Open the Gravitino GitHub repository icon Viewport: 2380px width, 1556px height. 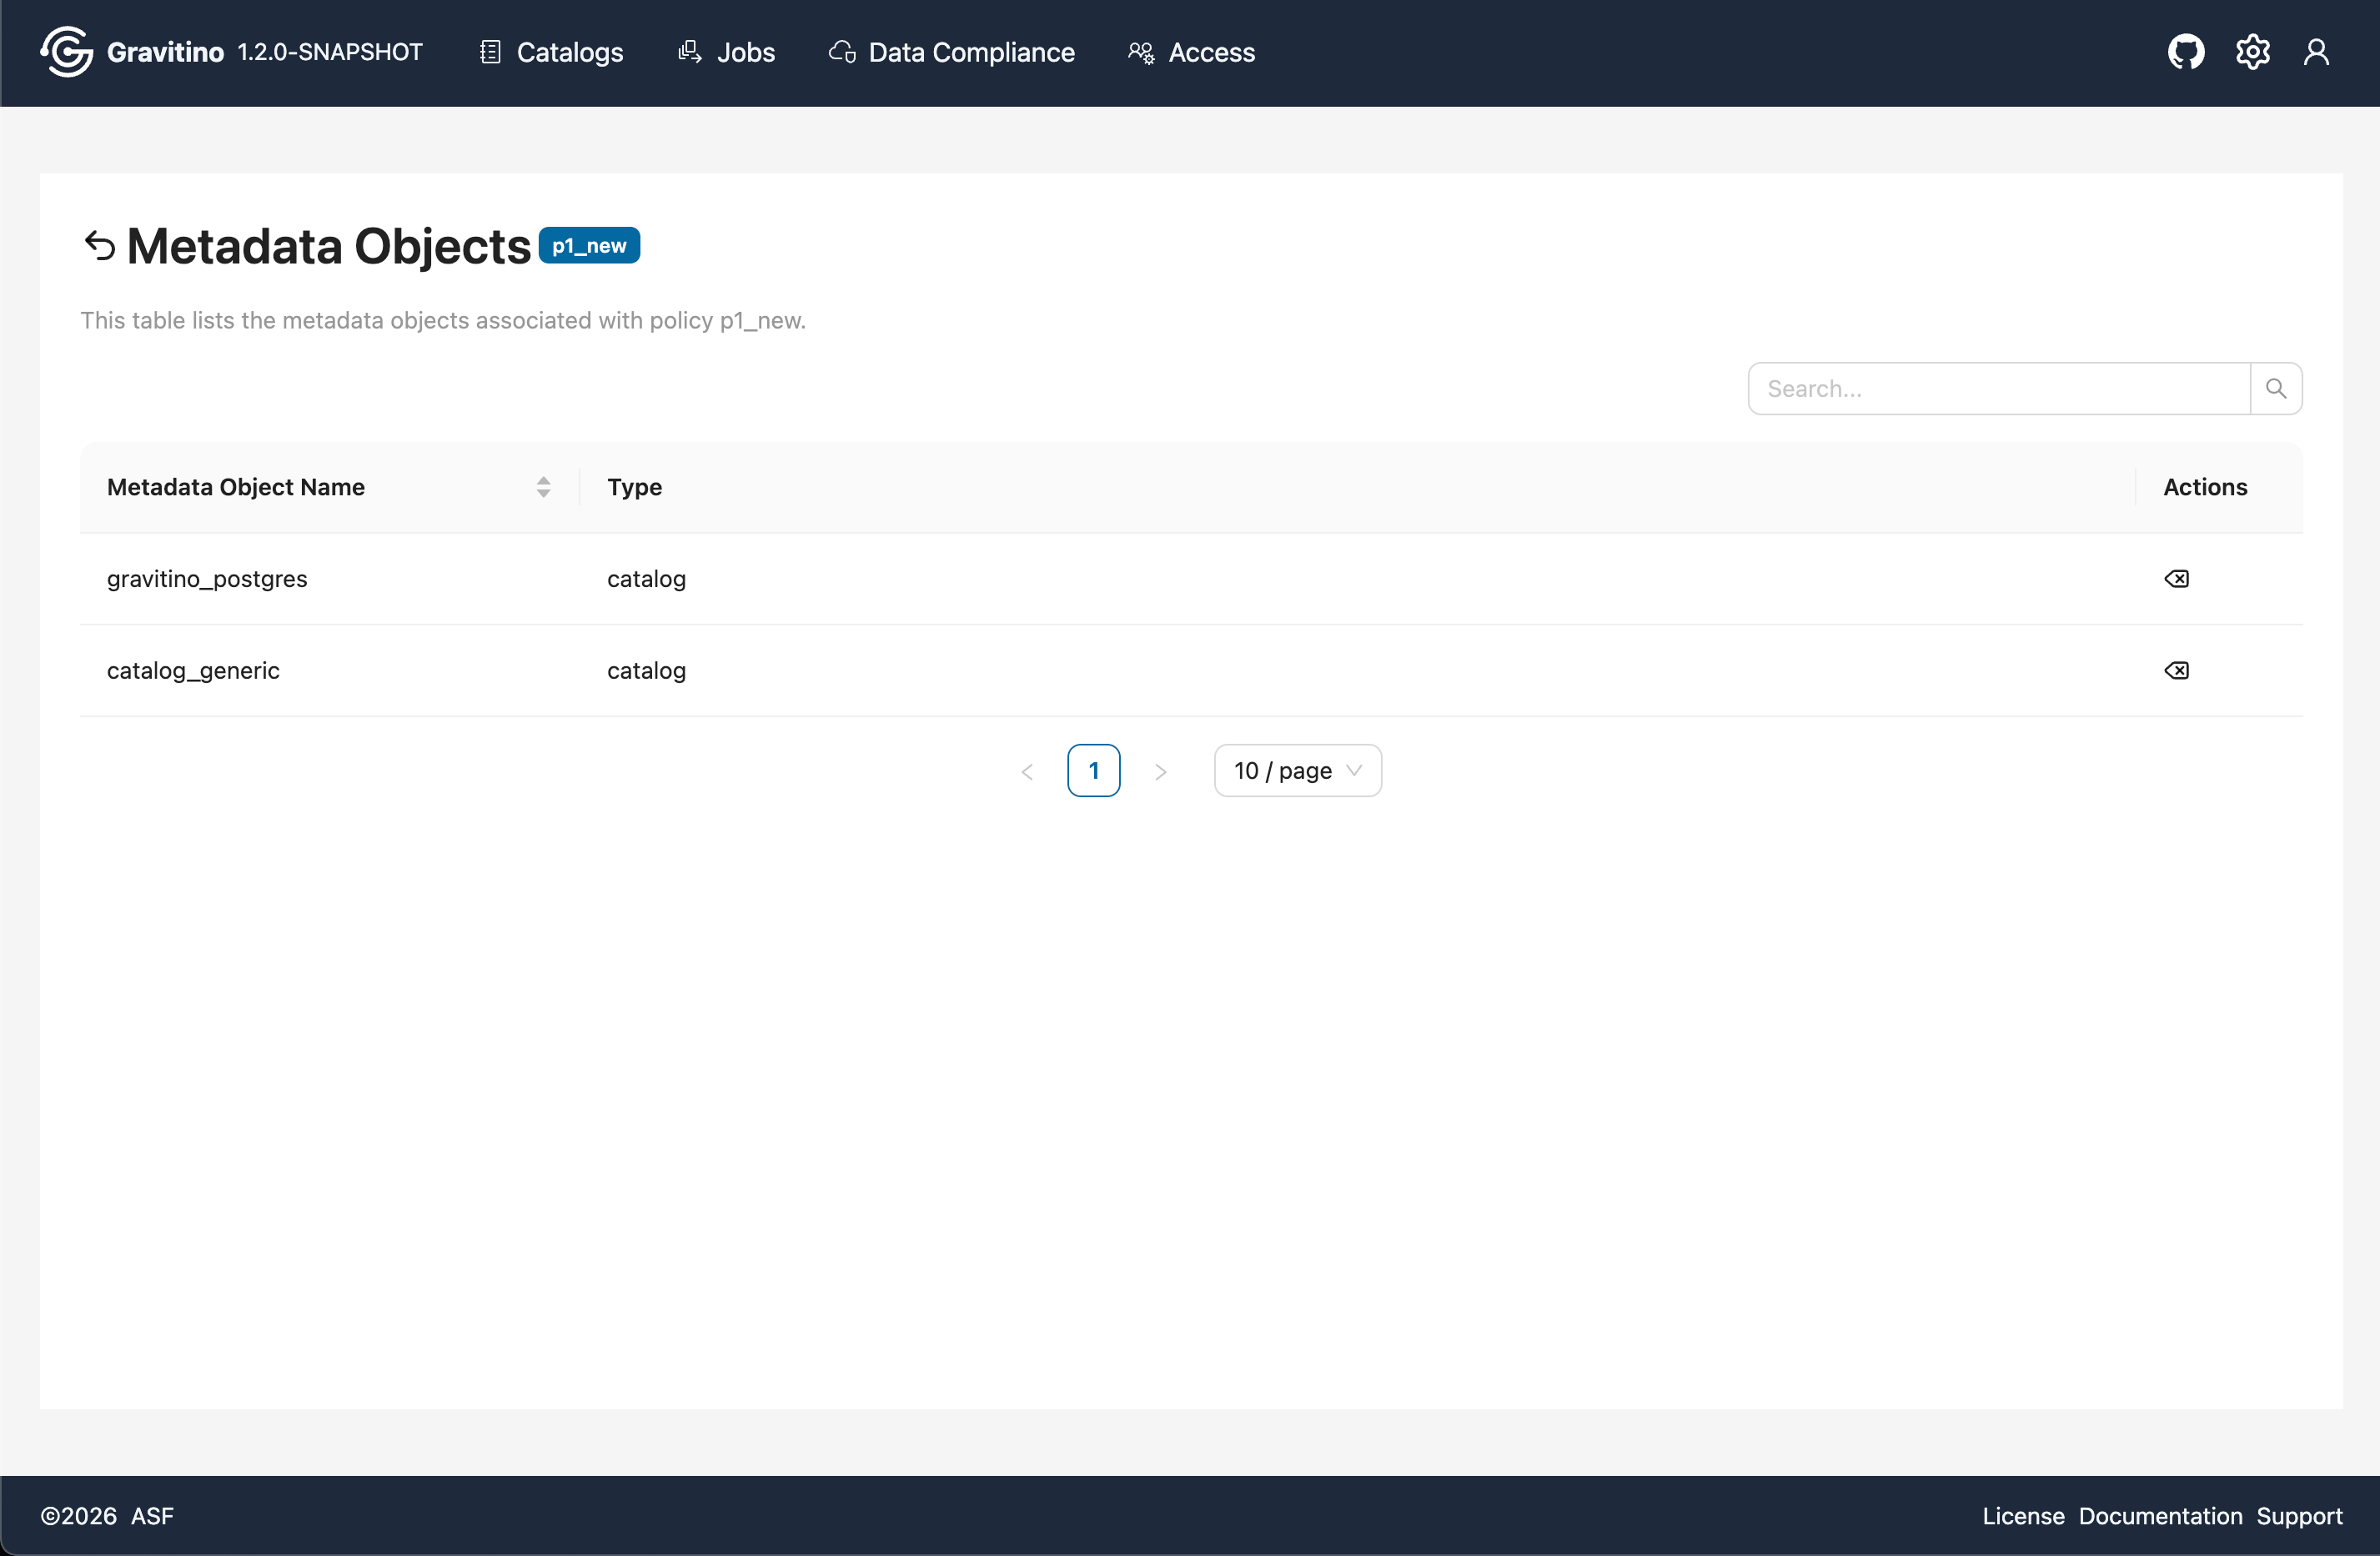[x=2186, y=52]
